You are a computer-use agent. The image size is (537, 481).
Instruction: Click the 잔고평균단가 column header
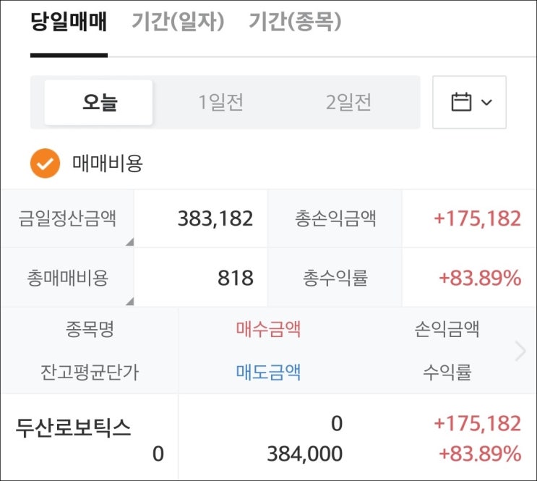pyautogui.click(x=90, y=372)
